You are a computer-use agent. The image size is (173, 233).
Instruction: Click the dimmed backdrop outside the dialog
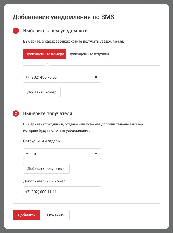[x=171, y=116]
